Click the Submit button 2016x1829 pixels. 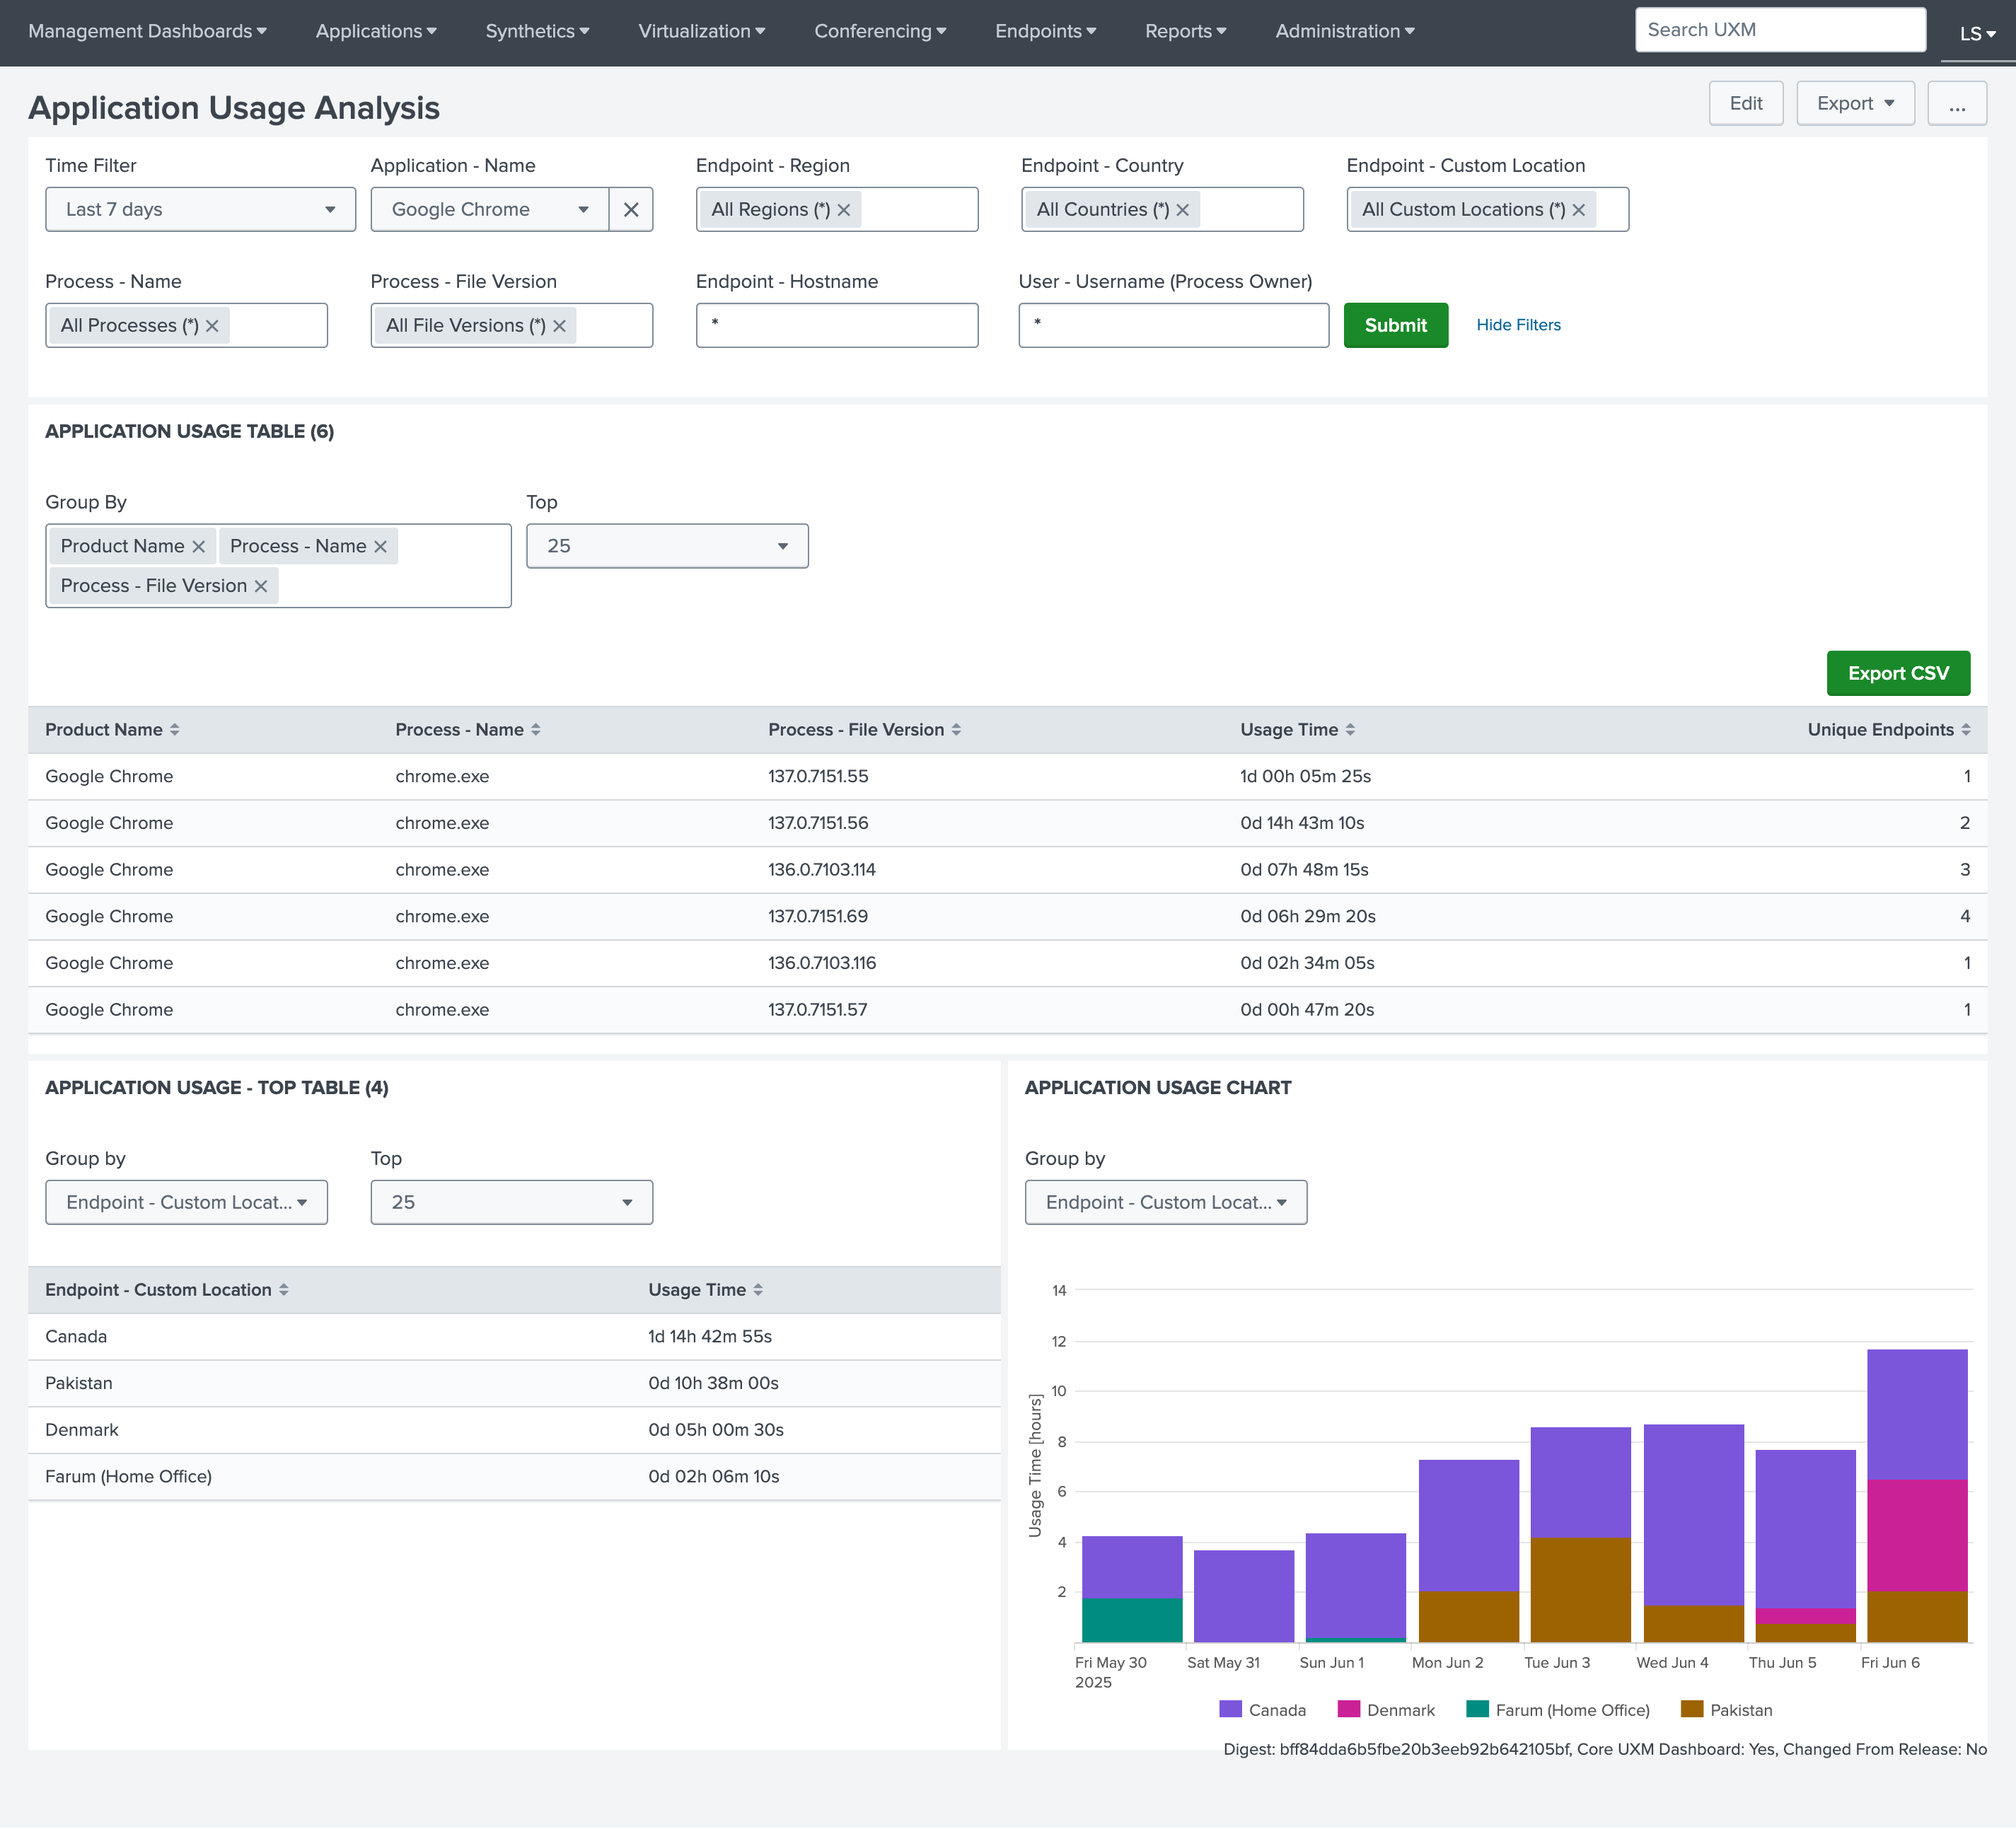(x=1395, y=325)
